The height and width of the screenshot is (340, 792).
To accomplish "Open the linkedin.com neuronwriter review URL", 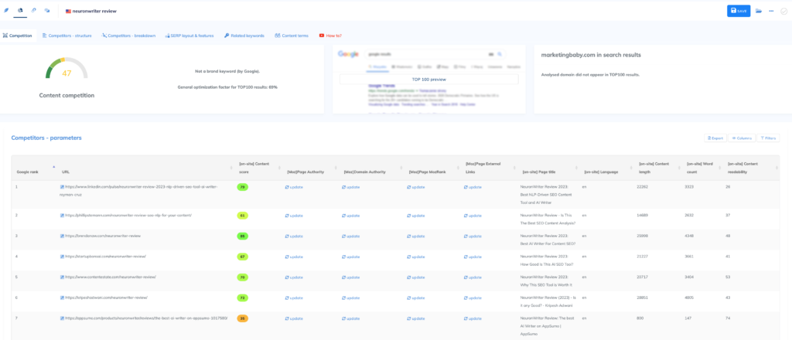I will 138,190.
